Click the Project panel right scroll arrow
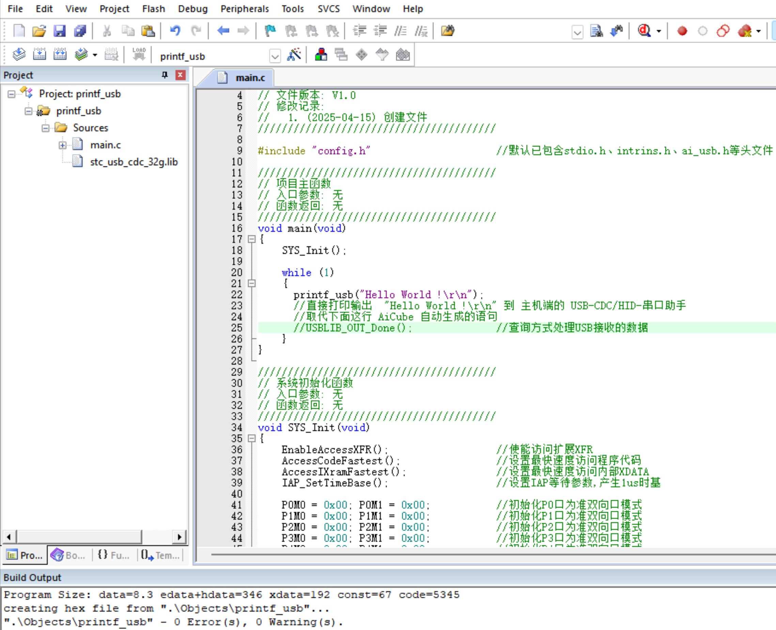Viewport: 776px width, 630px height. tap(179, 536)
